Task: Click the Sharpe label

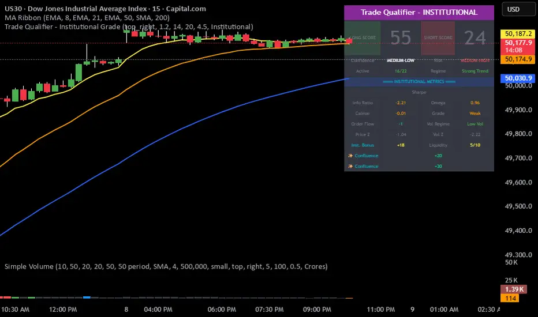Action: (419, 92)
